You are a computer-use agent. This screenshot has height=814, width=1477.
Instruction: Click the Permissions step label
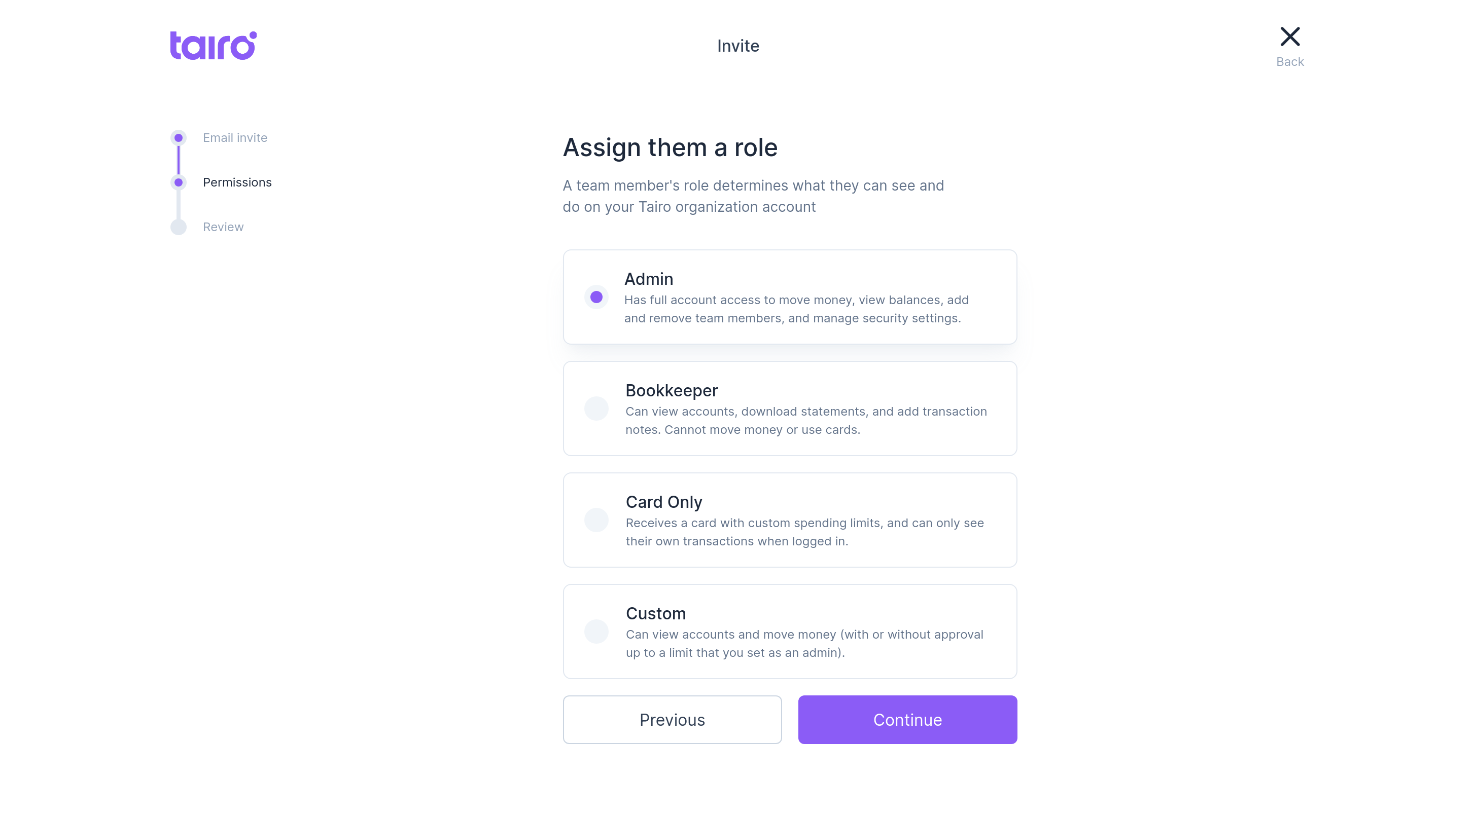pos(237,182)
